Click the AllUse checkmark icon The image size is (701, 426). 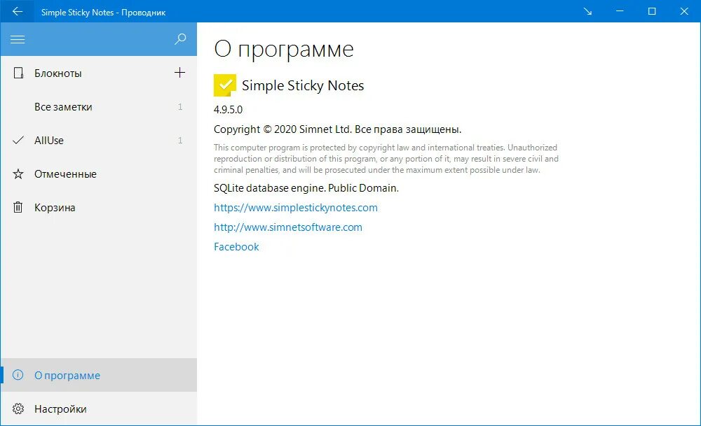[x=18, y=141]
